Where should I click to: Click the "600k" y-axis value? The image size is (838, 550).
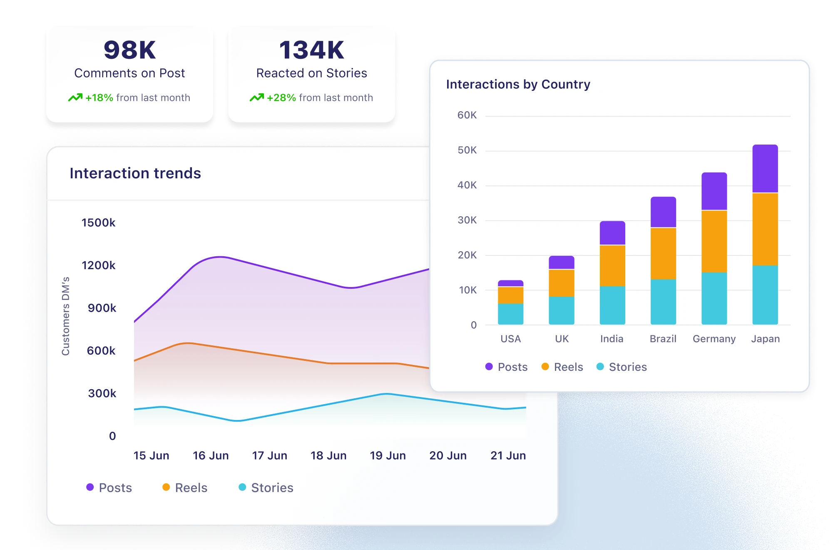(x=101, y=350)
